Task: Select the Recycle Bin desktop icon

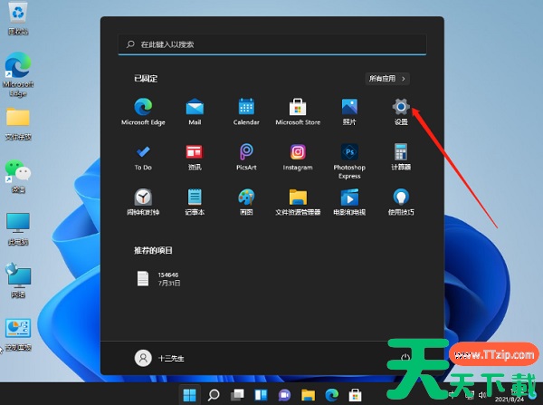Action: tap(18, 18)
